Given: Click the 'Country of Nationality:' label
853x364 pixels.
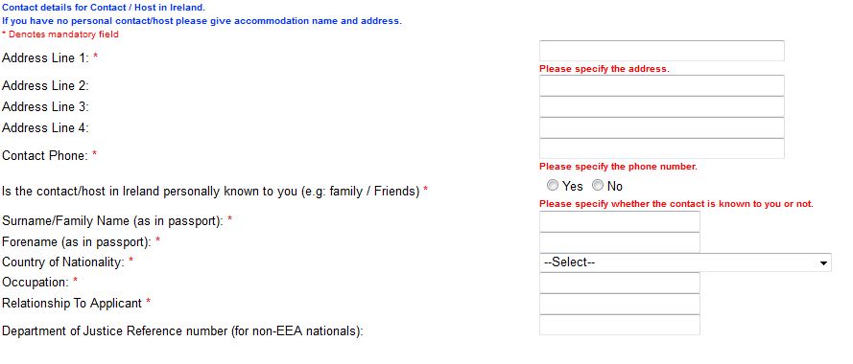Looking at the screenshot, I should [63, 262].
